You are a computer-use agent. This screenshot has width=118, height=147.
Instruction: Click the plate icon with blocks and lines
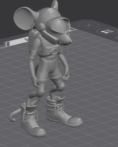click(107, 31)
